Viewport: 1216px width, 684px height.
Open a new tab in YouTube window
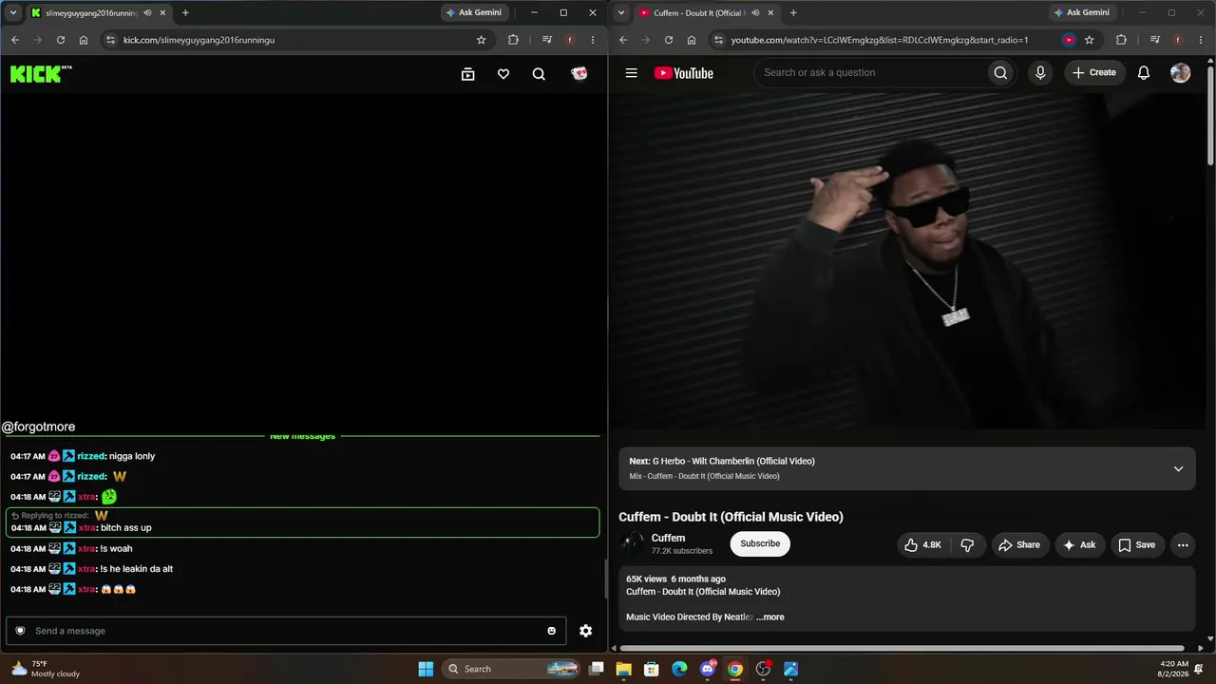pyautogui.click(x=793, y=12)
